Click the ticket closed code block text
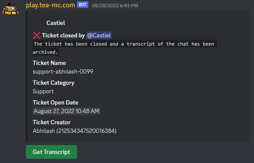Image resolution: width=254 pixels, height=163 pixels. tap(125, 48)
